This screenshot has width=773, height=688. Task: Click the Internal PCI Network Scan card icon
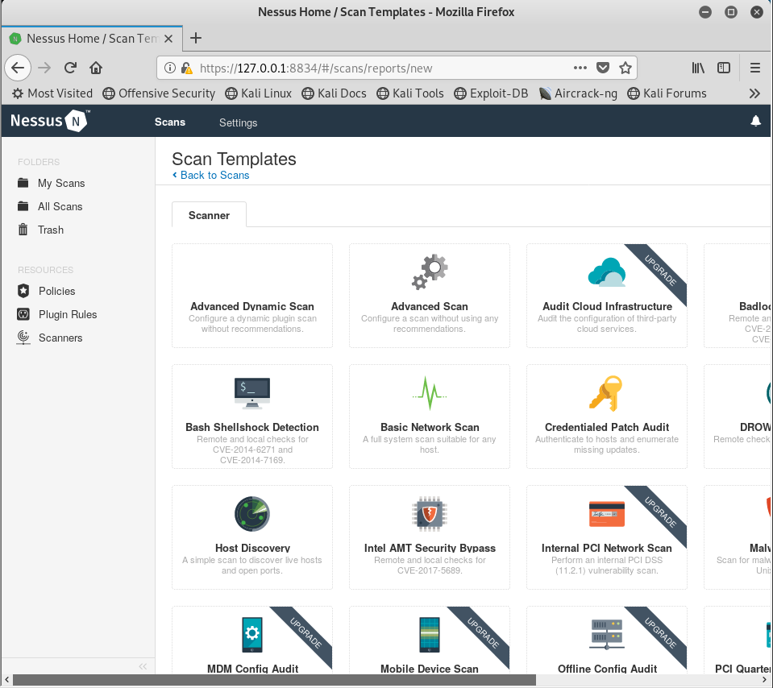point(606,513)
